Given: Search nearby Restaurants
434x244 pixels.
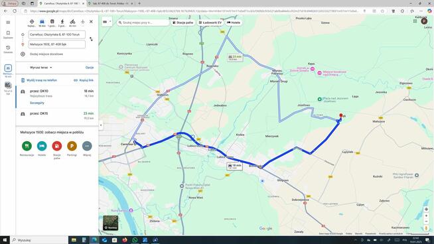Looking at the screenshot, I should point(27,146).
